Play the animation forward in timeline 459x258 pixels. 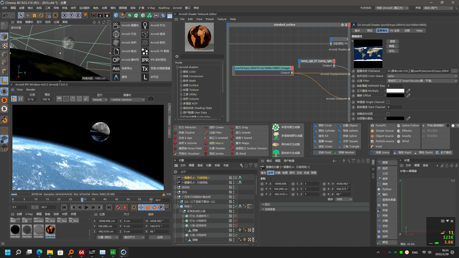pyautogui.click(x=86, y=207)
